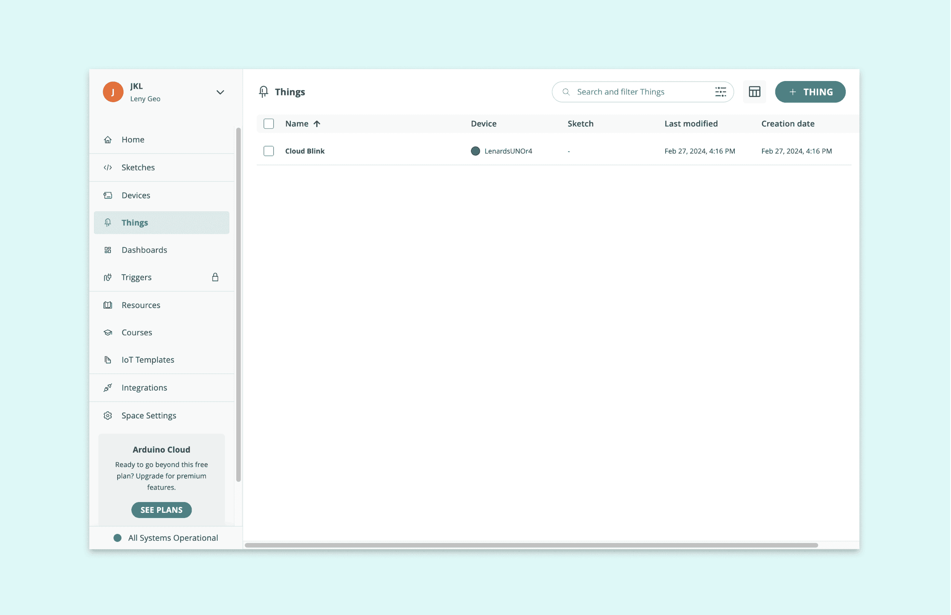
Task: Expand the JKL account space dropdown
Action: 220,92
